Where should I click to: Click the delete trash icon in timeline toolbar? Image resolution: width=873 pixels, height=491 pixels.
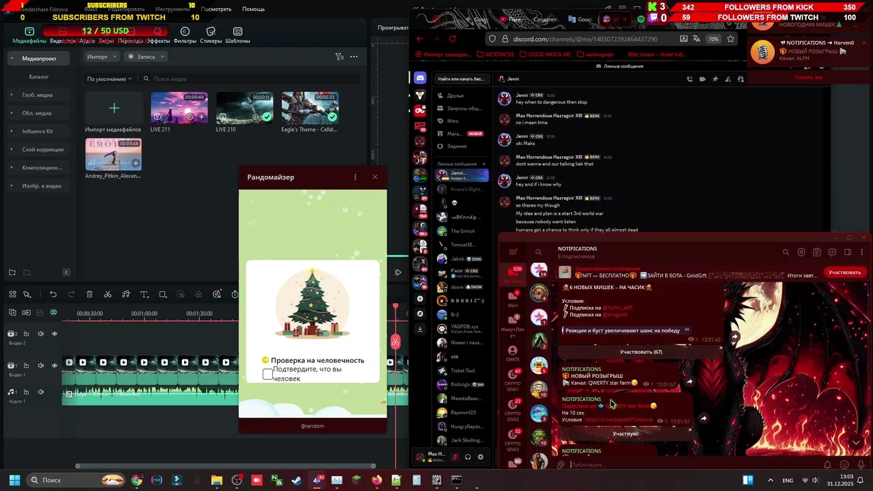(89, 295)
